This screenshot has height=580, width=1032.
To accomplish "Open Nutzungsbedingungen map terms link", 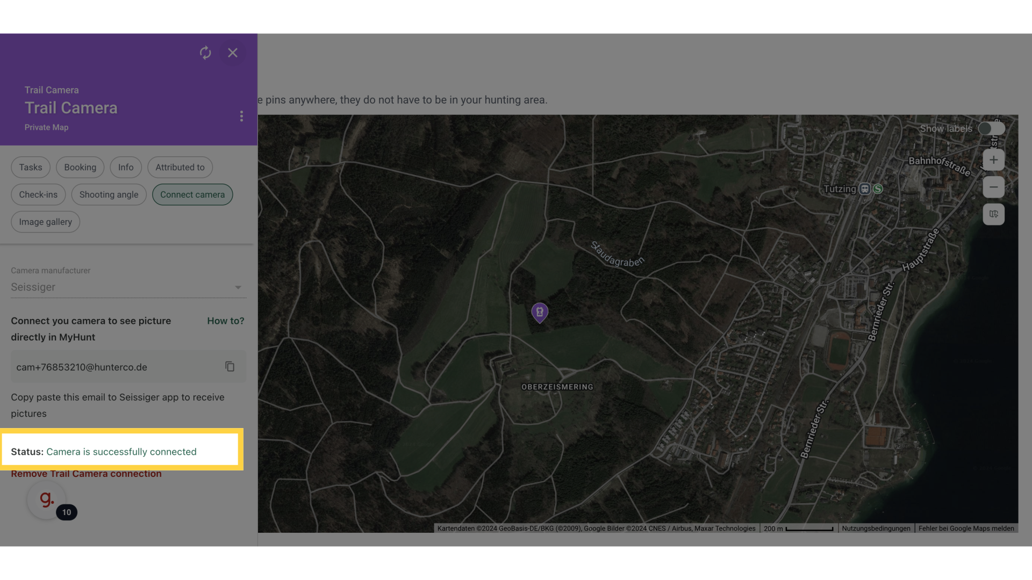I will (x=876, y=528).
